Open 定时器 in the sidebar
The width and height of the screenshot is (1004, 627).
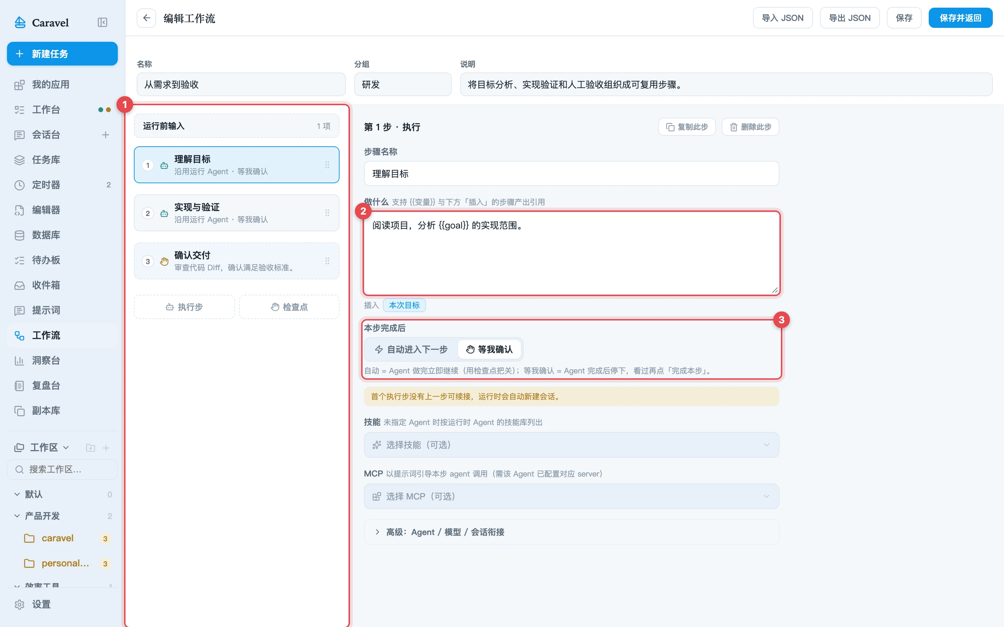pyautogui.click(x=62, y=185)
